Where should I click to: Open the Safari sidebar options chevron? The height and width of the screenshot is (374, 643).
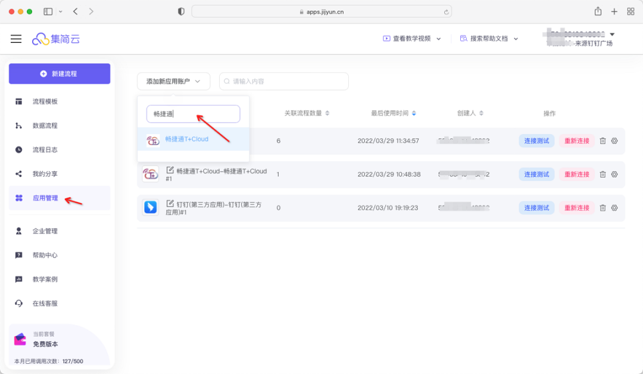point(61,11)
